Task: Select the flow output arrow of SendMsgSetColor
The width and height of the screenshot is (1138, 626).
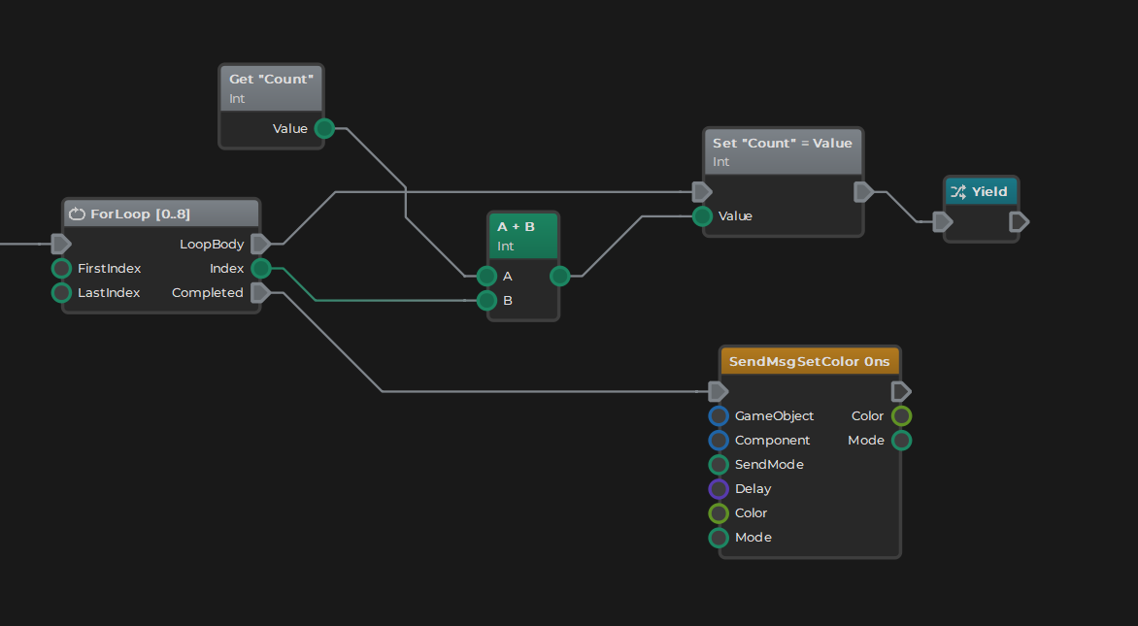Action: pos(901,391)
